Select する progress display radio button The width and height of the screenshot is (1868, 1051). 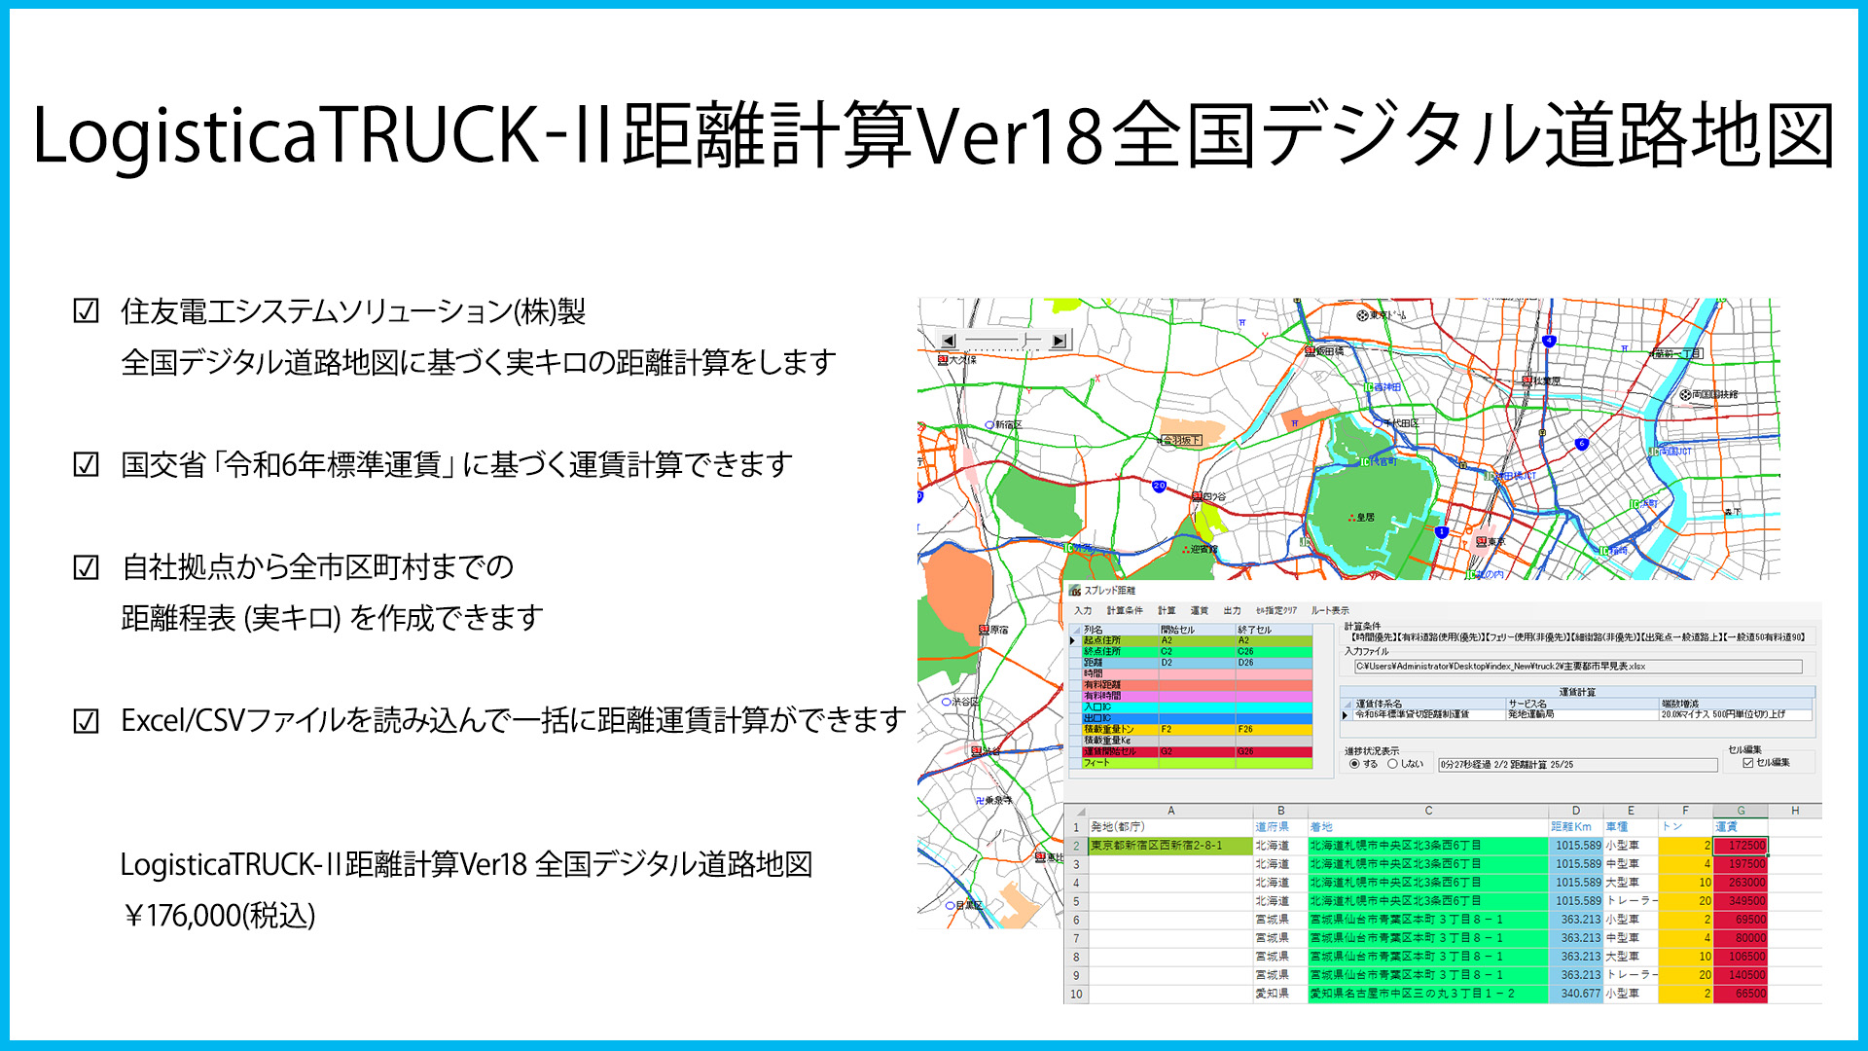click(1354, 764)
